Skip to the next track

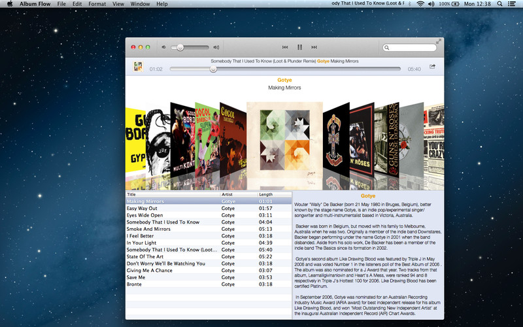pos(314,47)
